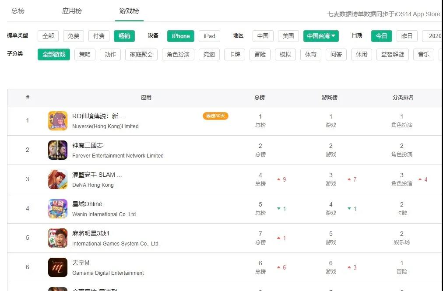The image size is (443, 291).
Task: Select the 游戏榜 tab
Action: (x=129, y=11)
